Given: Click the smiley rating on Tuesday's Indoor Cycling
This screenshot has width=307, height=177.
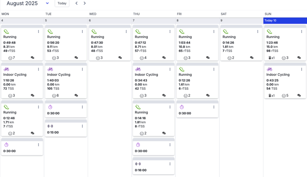Looking at the screenshot, I should 55,96.
